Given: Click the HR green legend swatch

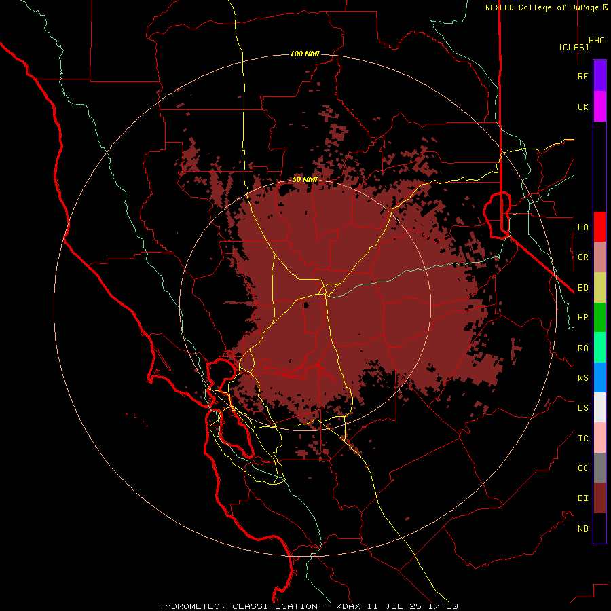Looking at the screenshot, I should tap(599, 317).
